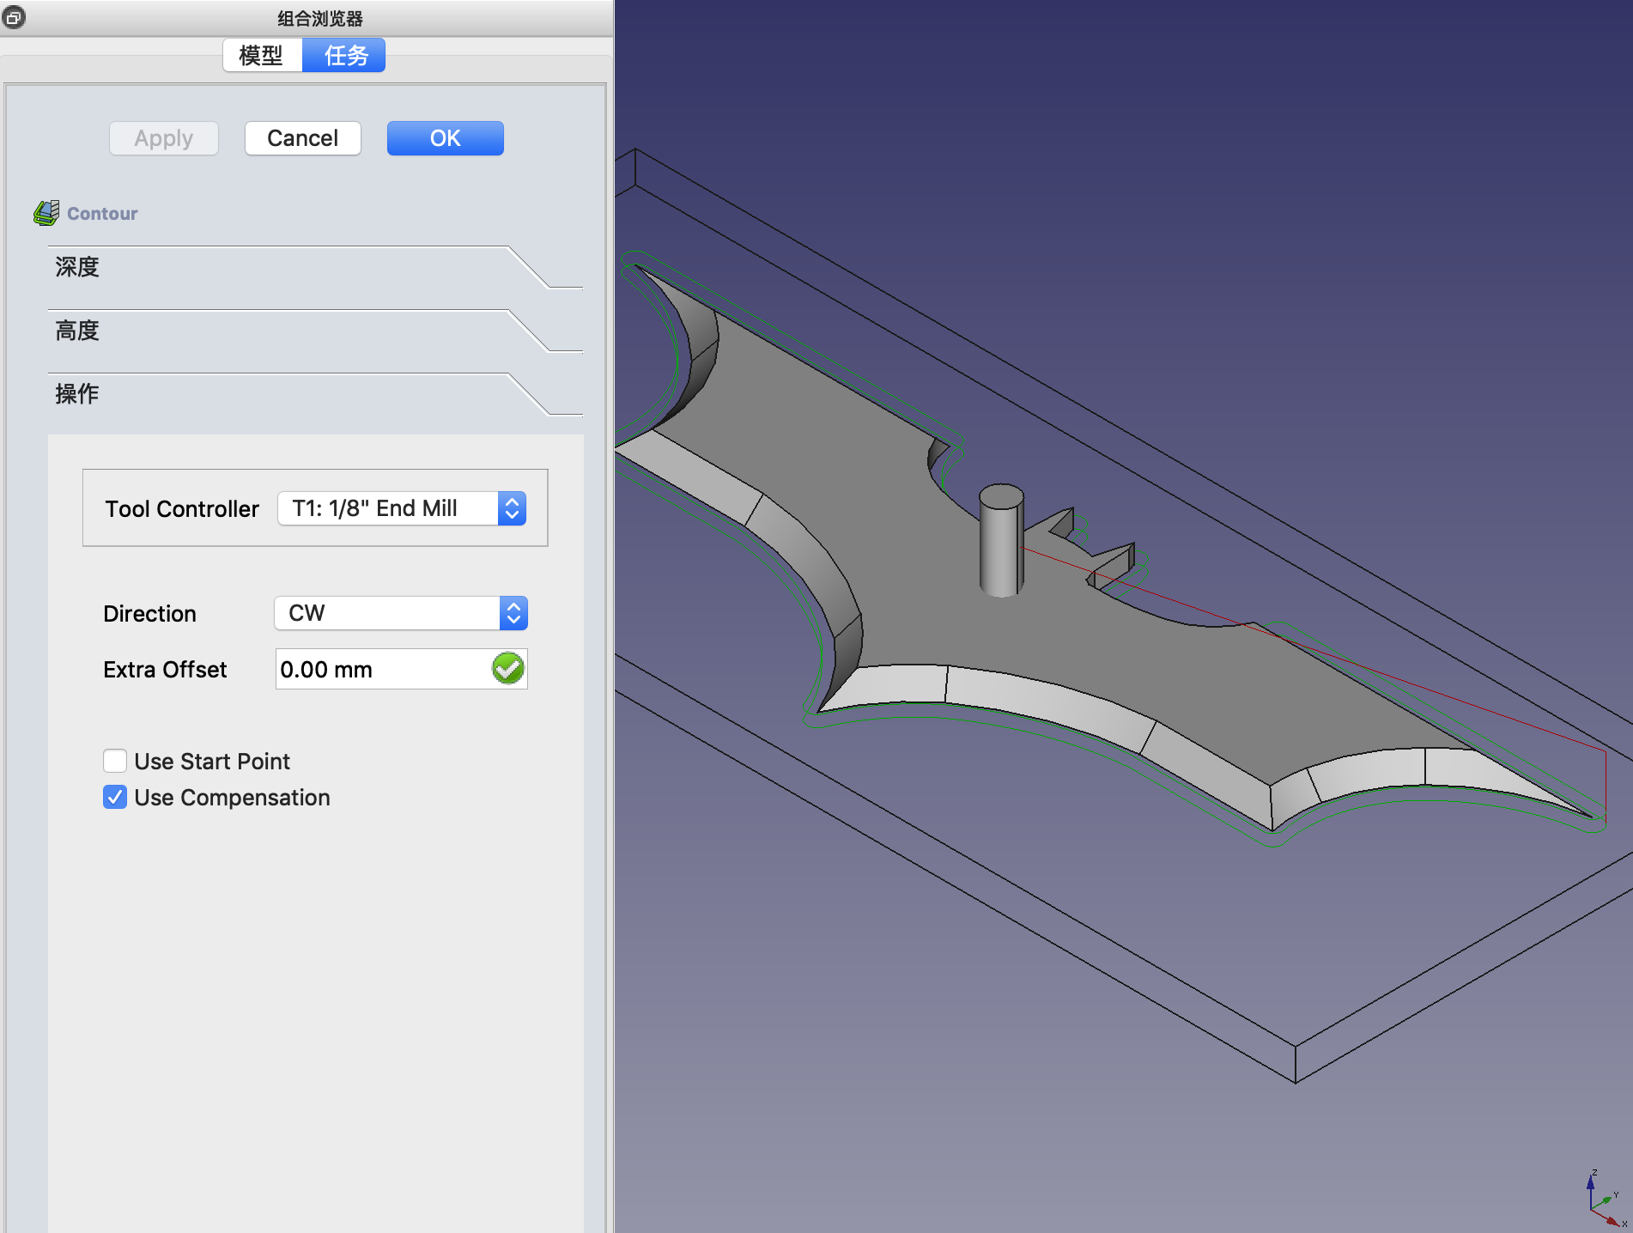Click the cylinder end mill tool in viewport
Viewport: 1633px width, 1233px height.
point(1000,541)
